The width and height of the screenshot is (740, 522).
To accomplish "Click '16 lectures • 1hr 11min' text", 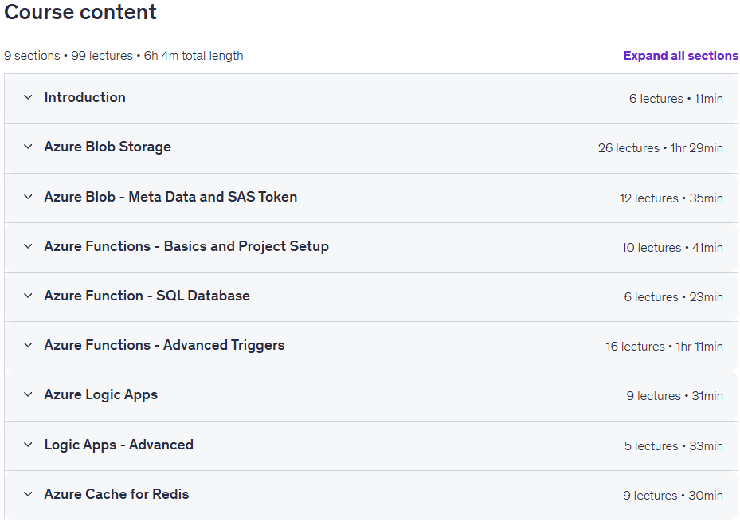I will 664,347.
